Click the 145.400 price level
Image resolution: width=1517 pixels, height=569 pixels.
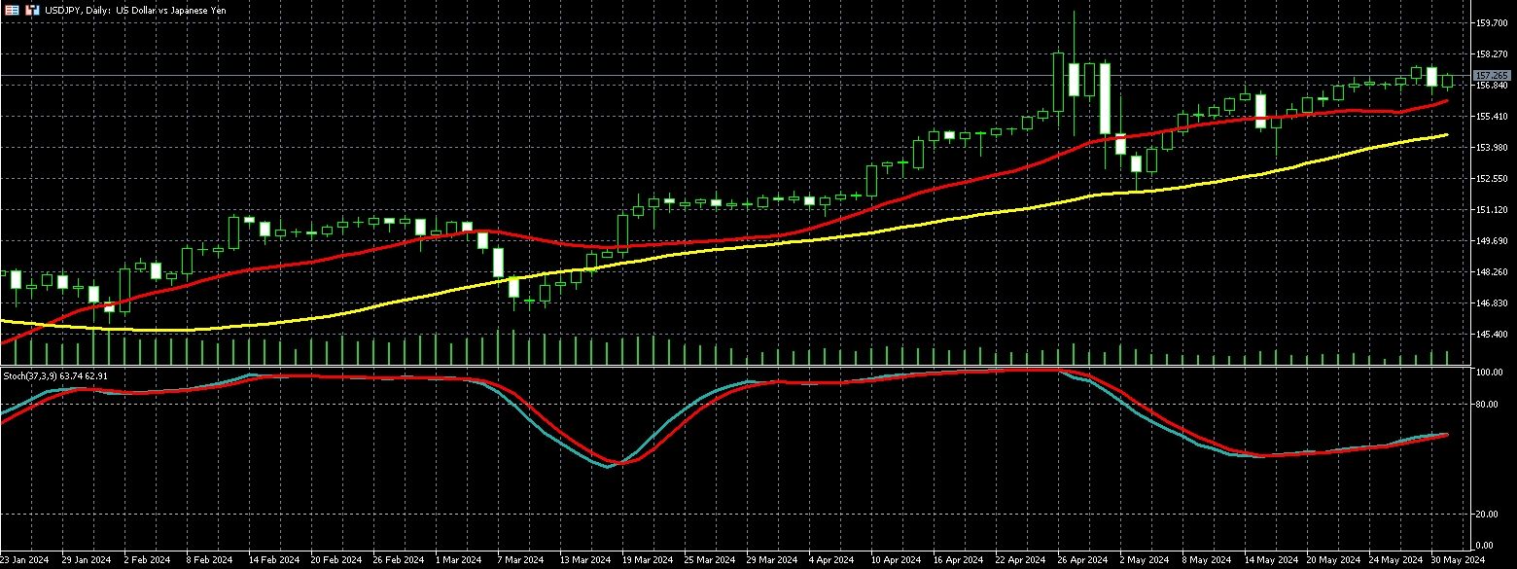pyautogui.click(x=1491, y=335)
